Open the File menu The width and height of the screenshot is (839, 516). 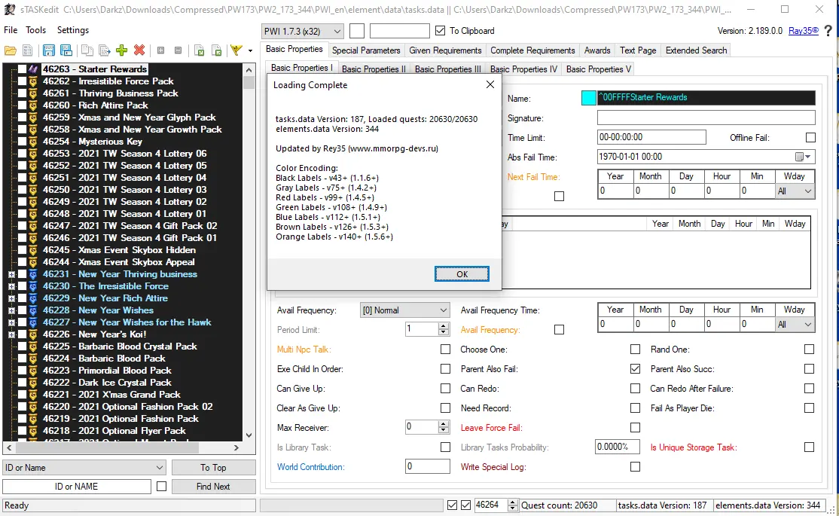tap(11, 30)
